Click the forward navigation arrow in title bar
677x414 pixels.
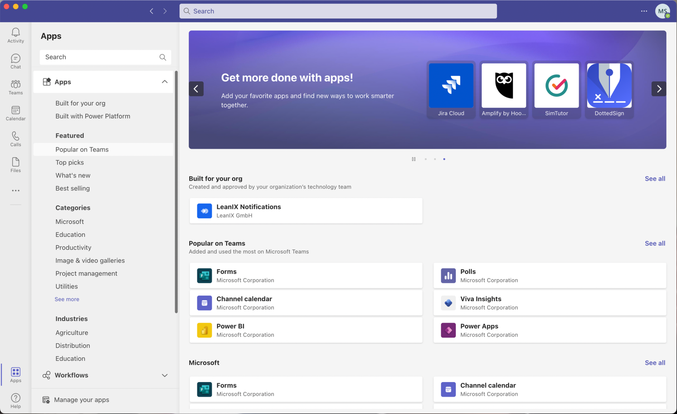click(x=165, y=11)
